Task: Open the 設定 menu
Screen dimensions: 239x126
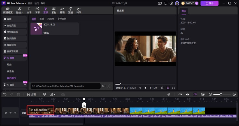Action: 37,3
